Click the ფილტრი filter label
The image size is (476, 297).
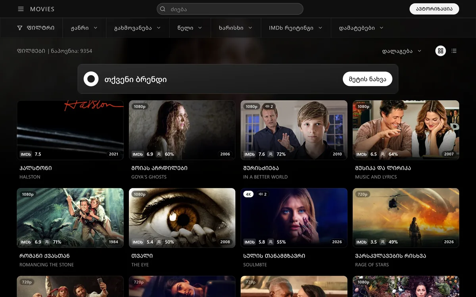40,28
